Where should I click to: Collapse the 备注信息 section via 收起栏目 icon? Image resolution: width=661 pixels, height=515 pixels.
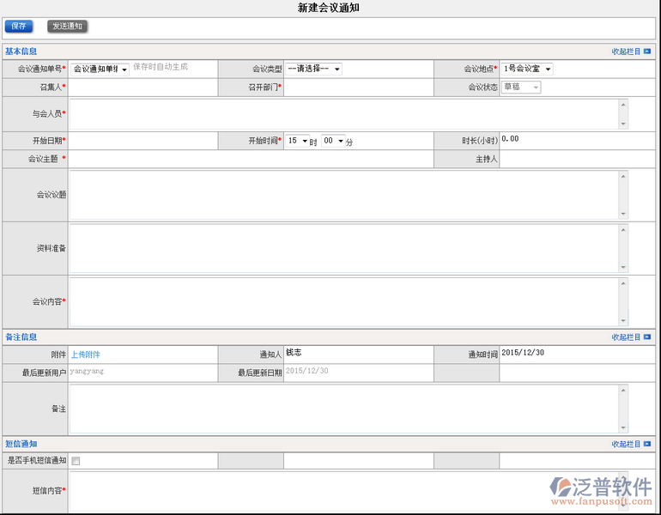(646, 337)
